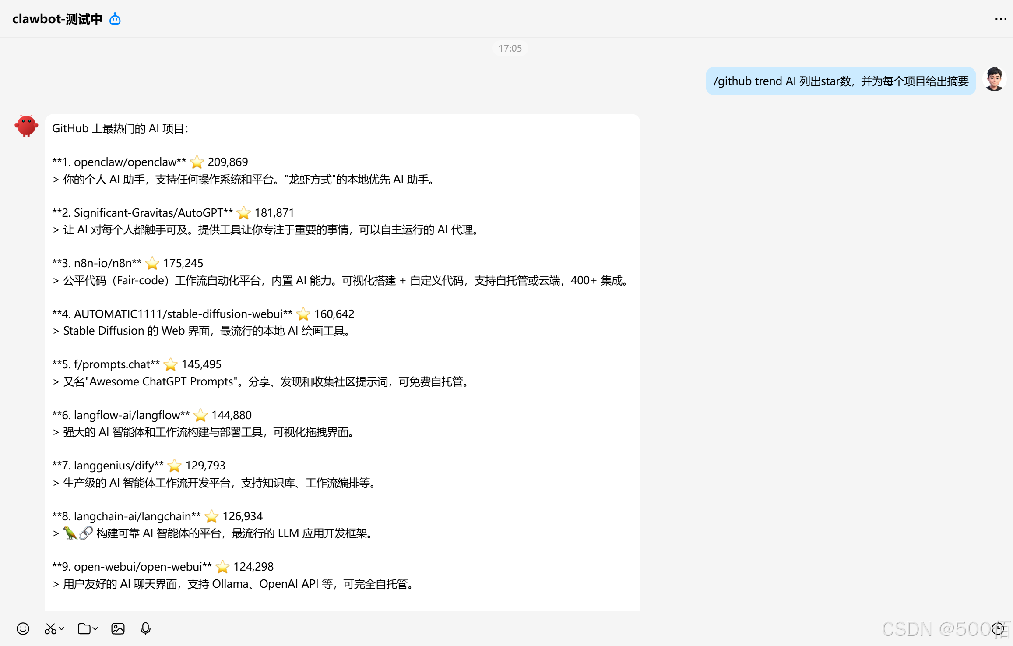1013x646 pixels.
Task: Click the robot badge next to clawbot-测试中
Action: tap(114, 19)
